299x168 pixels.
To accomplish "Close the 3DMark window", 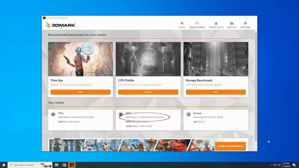I will (x=254, y=18).
